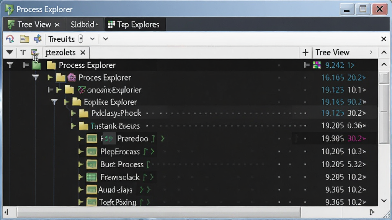Expand the Tustank Eoeuts folder
The height and width of the screenshot is (220, 392).
click(73, 126)
